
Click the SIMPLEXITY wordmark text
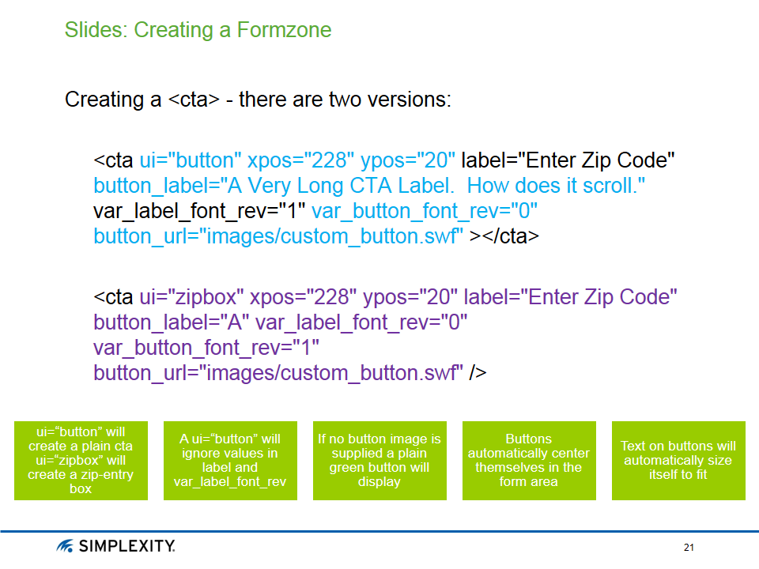[x=126, y=546]
